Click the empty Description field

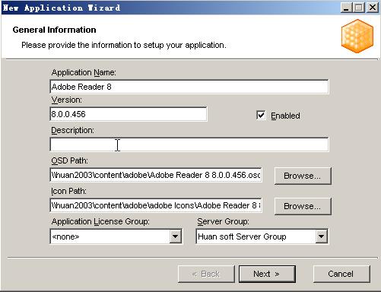point(189,144)
